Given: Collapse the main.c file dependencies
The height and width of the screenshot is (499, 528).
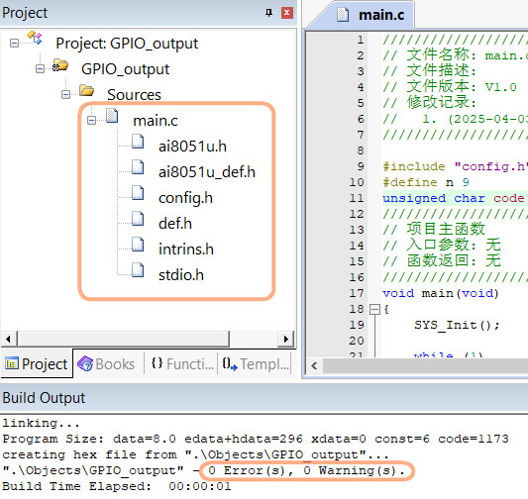Looking at the screenshot, I should pos(91,120).
